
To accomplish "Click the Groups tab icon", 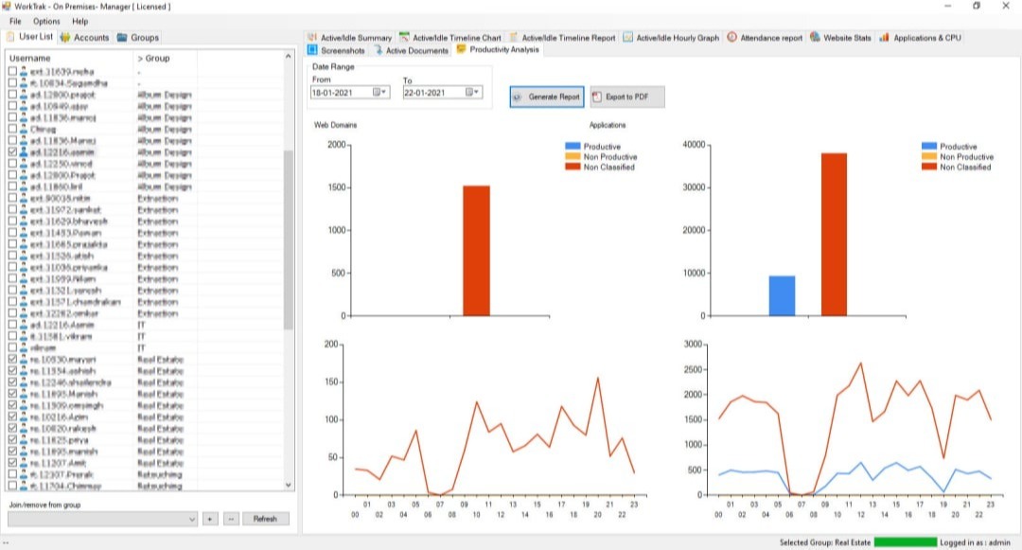I will click(x=122, y=37).
